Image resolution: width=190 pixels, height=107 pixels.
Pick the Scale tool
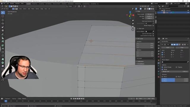point(3,27)
